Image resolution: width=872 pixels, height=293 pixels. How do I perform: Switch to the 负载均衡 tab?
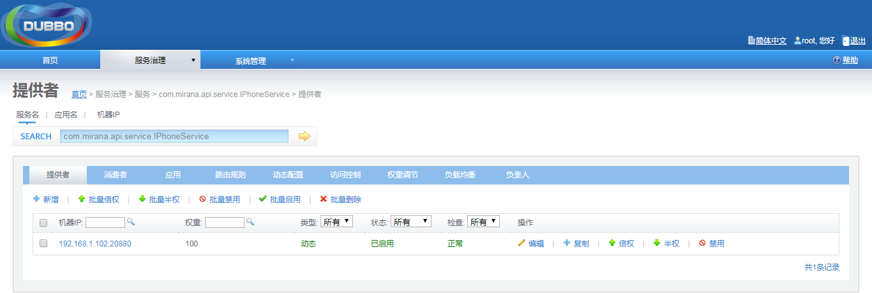pyautogui.click(x=460, y=175)
